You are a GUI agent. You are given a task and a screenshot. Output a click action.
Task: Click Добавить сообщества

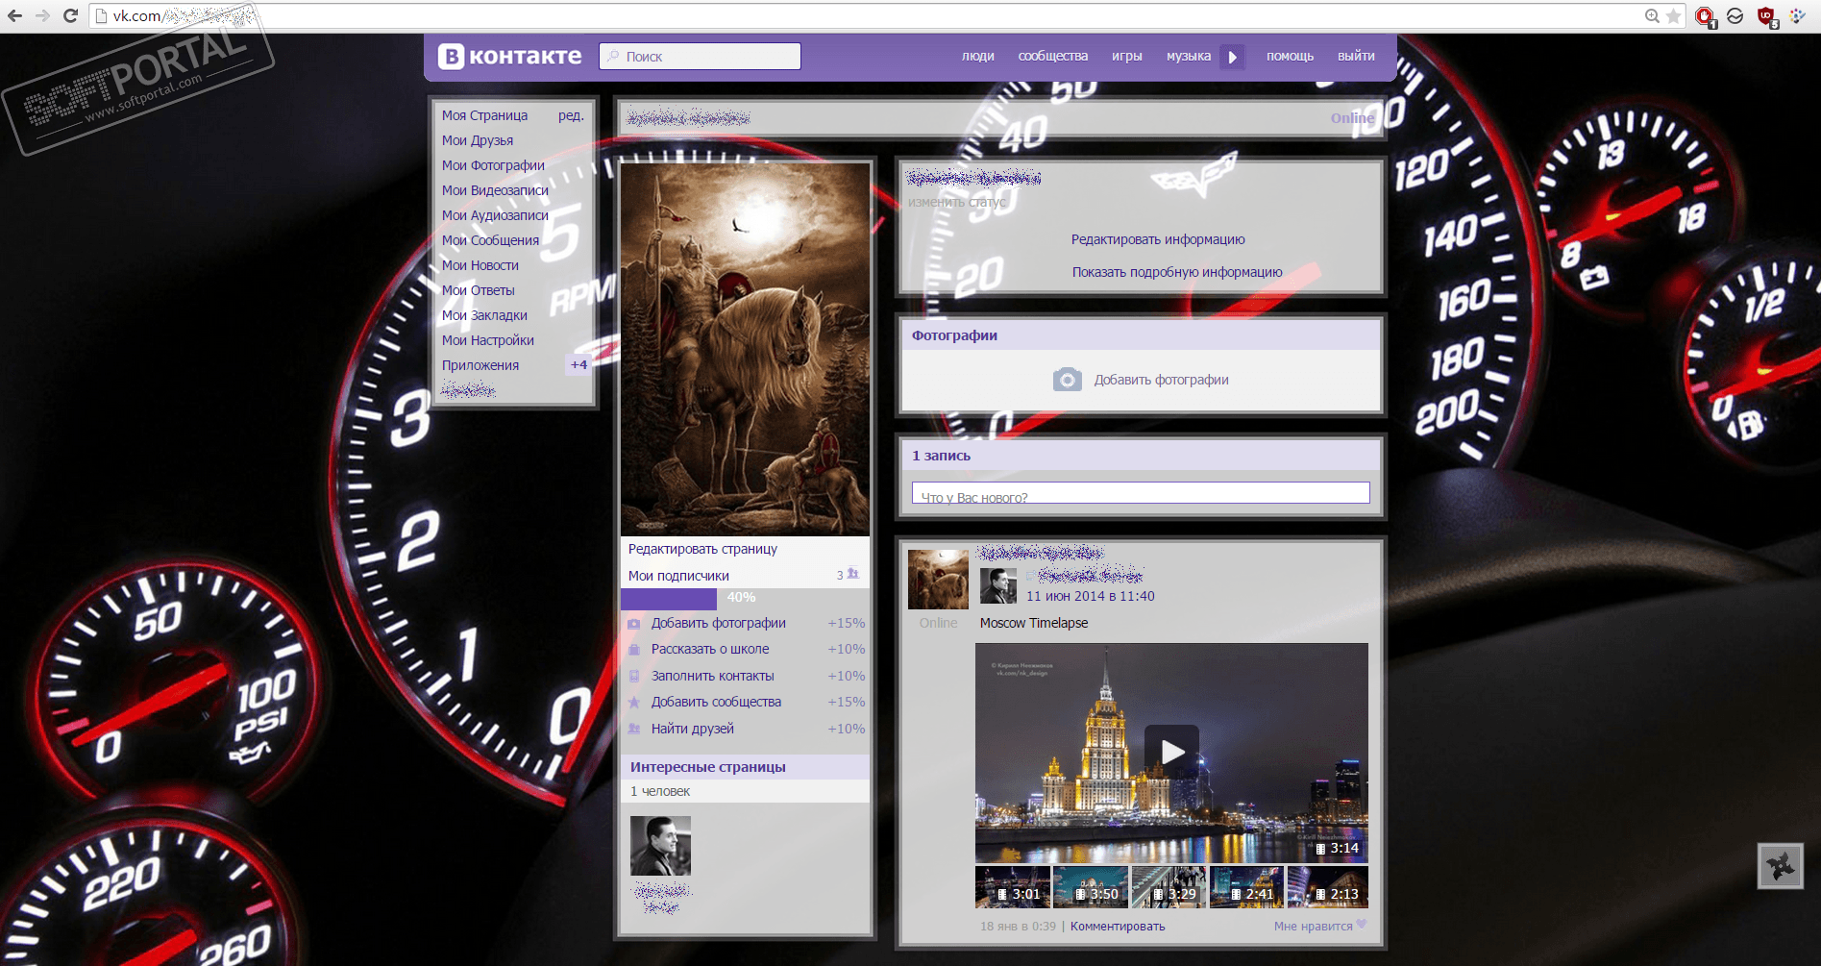716,702
